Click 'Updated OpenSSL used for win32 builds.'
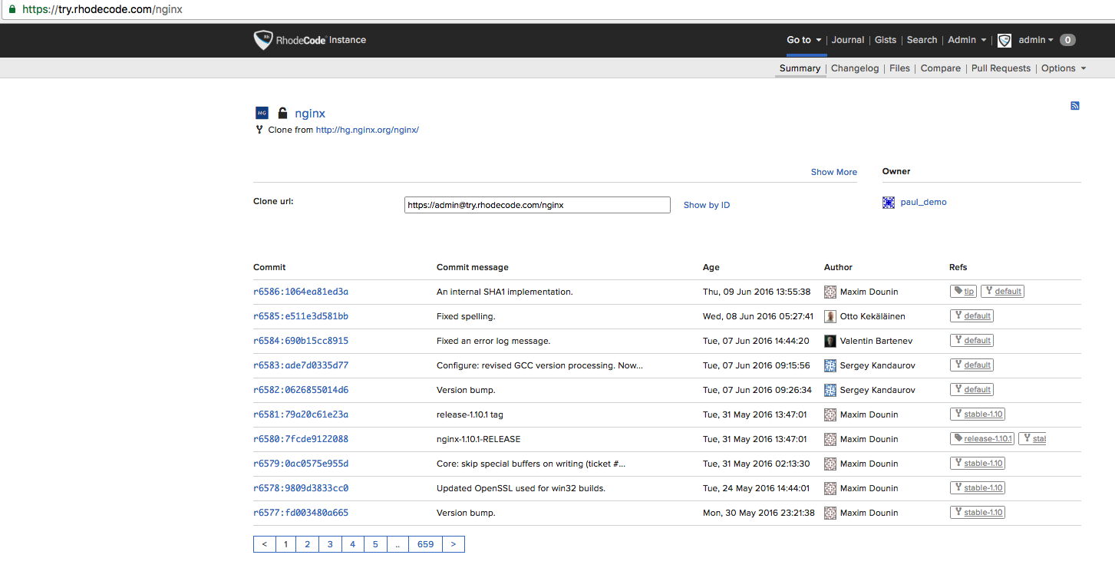The height and width of the screenshot is (568, 1115). [521, 488]
